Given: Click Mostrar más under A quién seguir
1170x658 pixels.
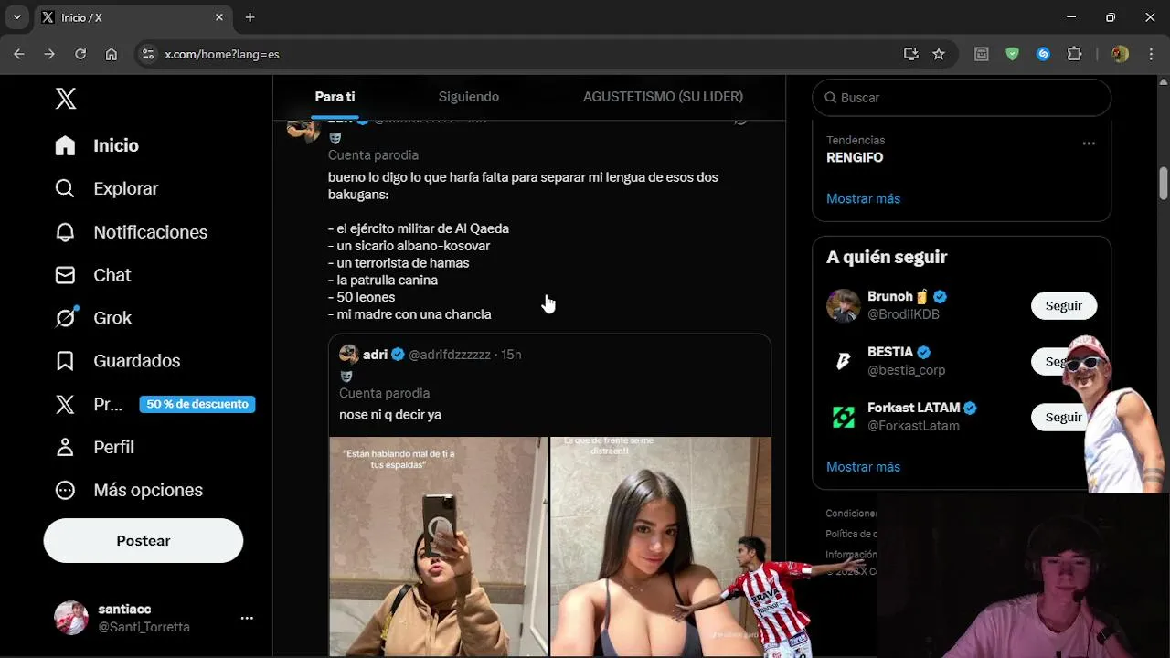Looking at the screenshot, I should [863, 467].
